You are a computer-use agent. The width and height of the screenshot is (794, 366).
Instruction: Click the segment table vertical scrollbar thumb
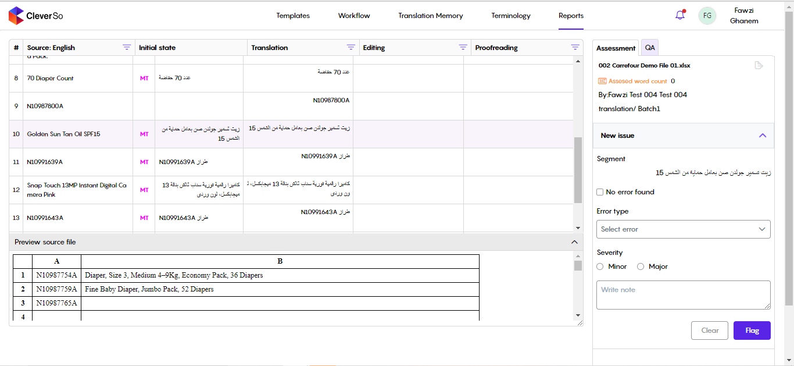pyautogui.click(x=578, y=170)
